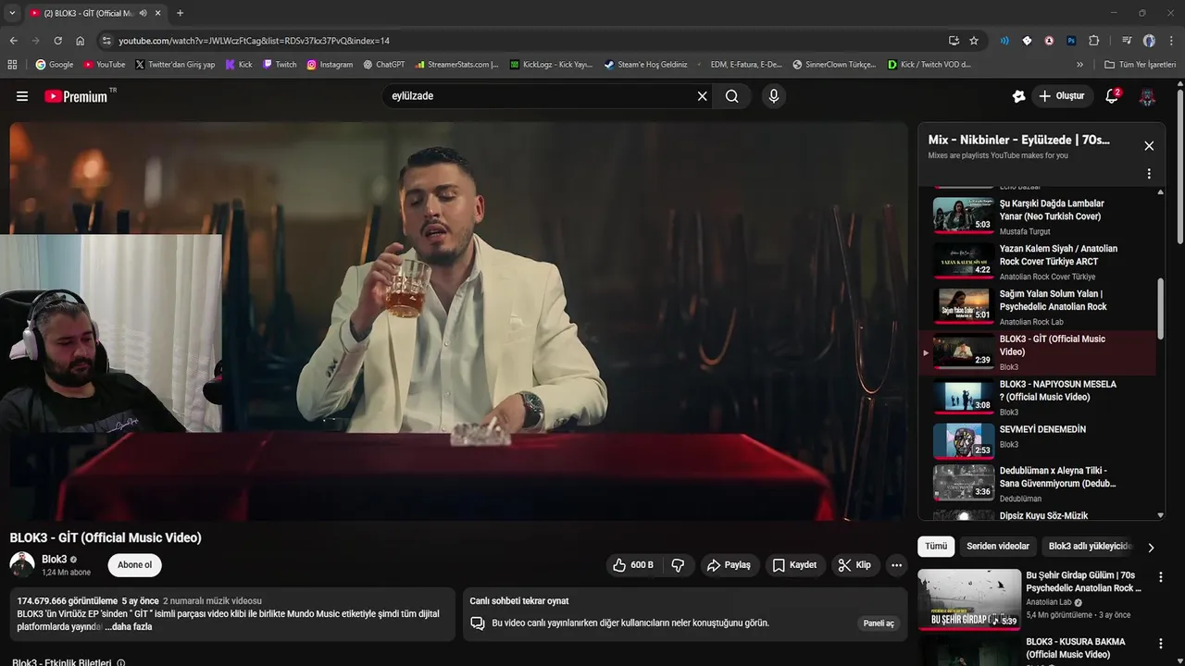
Task: Open the account avatar menu
Action: pyautogui.click(x=1147, y=96)
